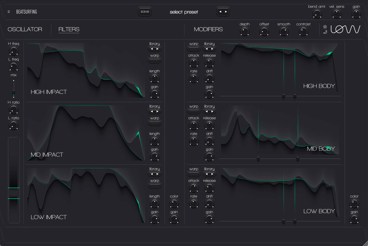Open the MODIFIERS section
The height and width of the screenshot is (246, 368).
click(208, 29)
